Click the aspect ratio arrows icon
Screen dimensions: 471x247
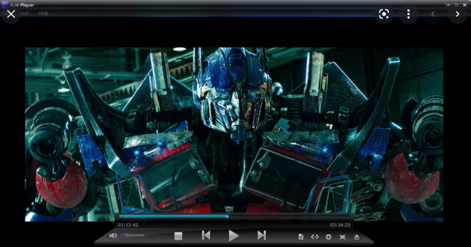tap(315, 237)
